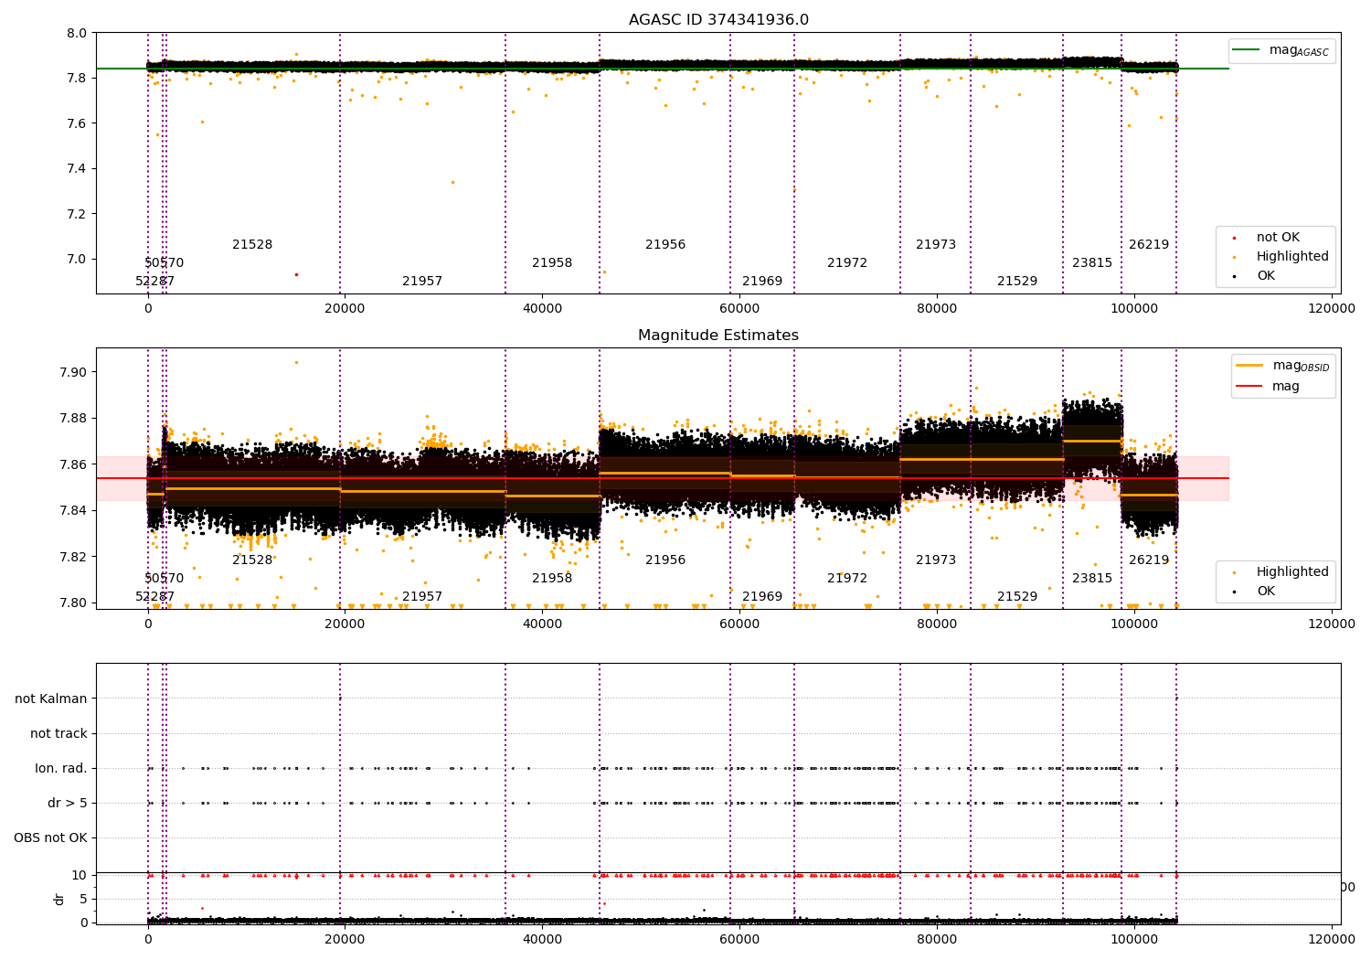Click the mag OBSID legend entry
Image resolution: width=1371 pixels, height=960 pixels.
pyautogui.click(x=1283, y=366)
